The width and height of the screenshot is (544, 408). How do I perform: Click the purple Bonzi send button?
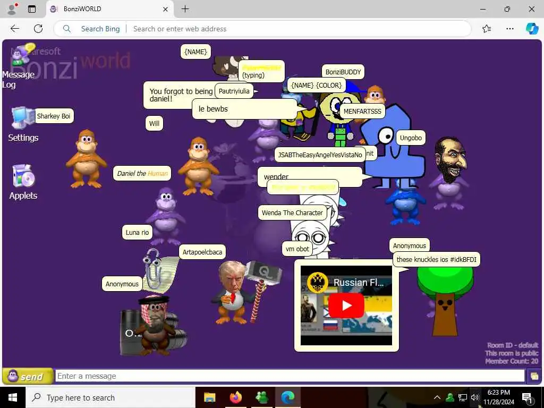click(28, 376)
